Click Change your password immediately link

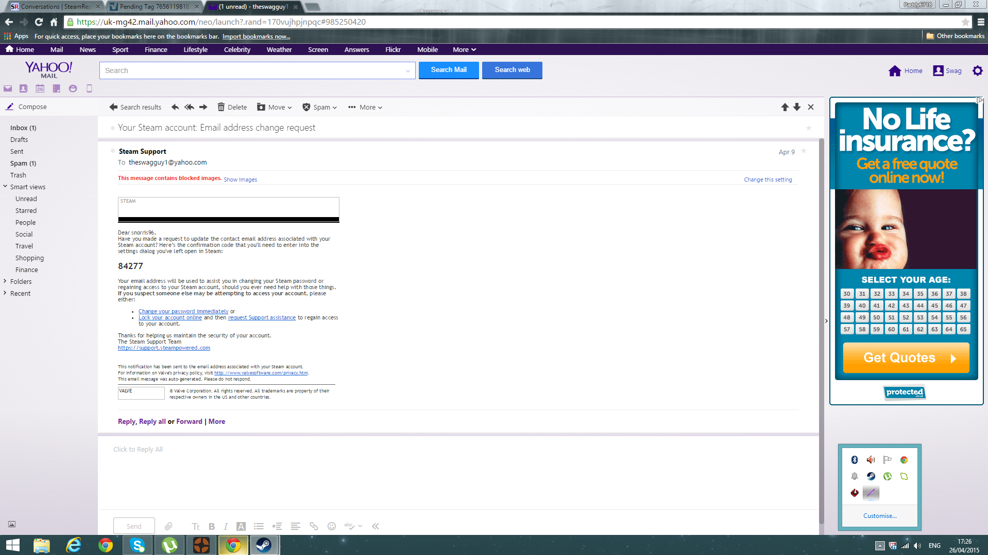(183, 311)
